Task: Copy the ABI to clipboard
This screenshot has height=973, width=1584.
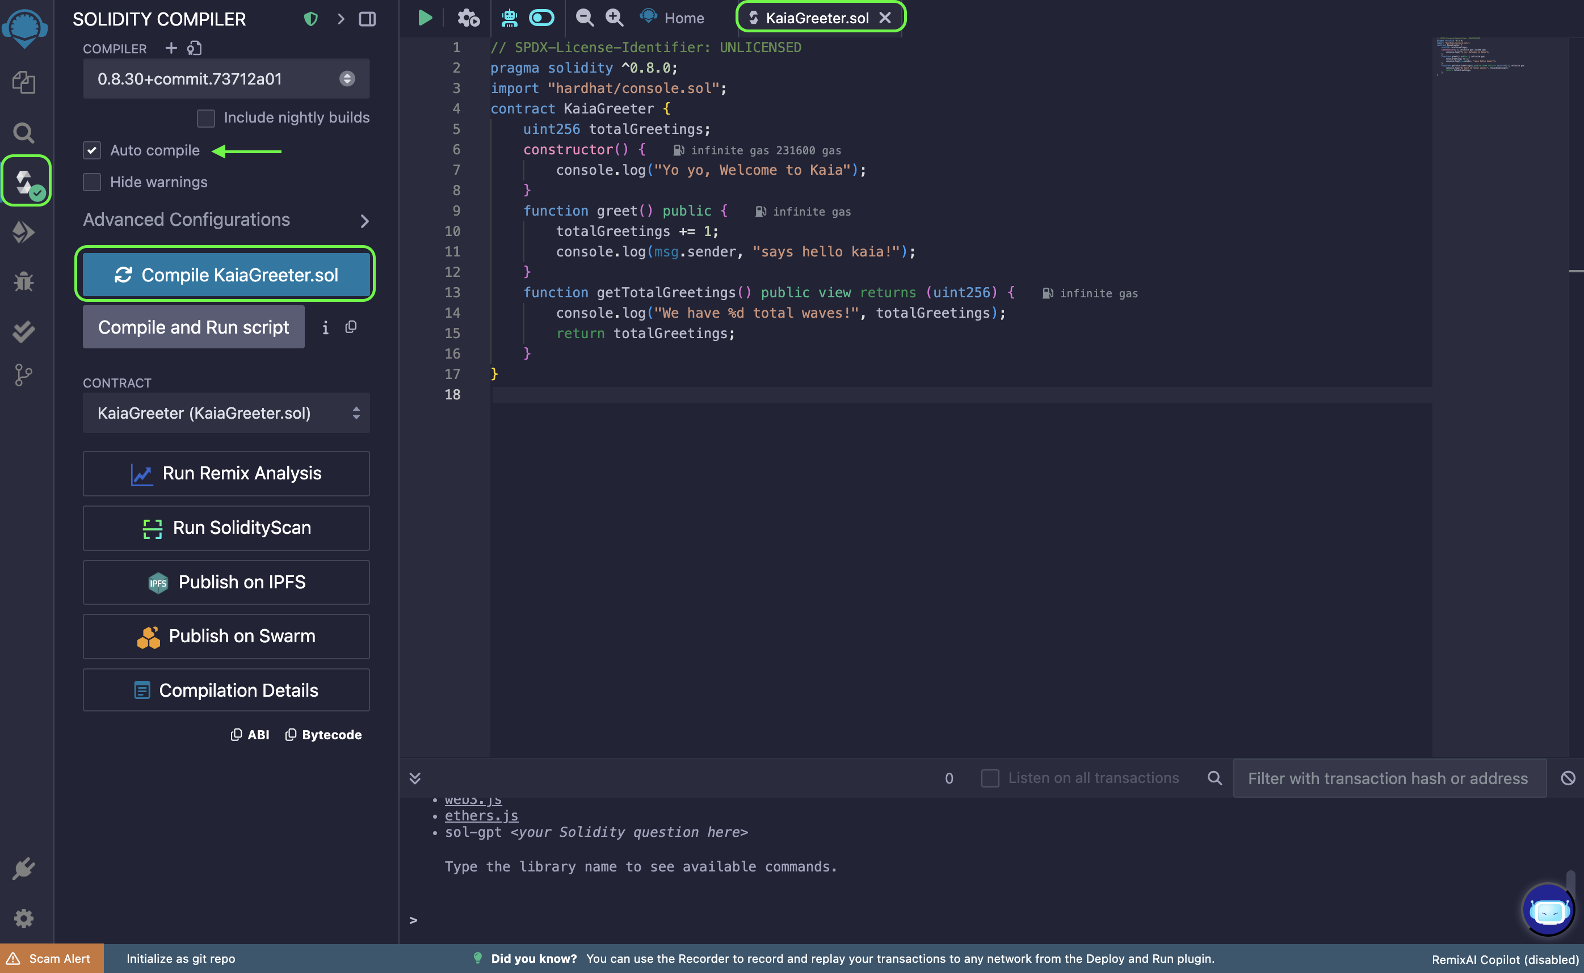Action: pyautogui.click(x=250, y=735)
